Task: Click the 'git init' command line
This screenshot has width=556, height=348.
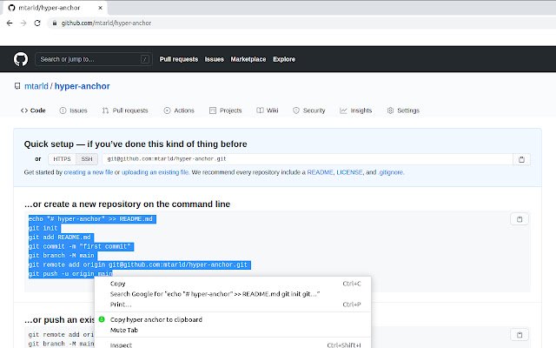Action: tap(44, 228)
